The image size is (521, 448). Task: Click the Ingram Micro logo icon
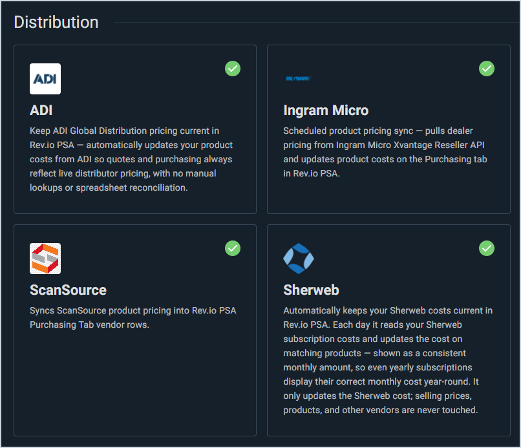pos(299,78)
